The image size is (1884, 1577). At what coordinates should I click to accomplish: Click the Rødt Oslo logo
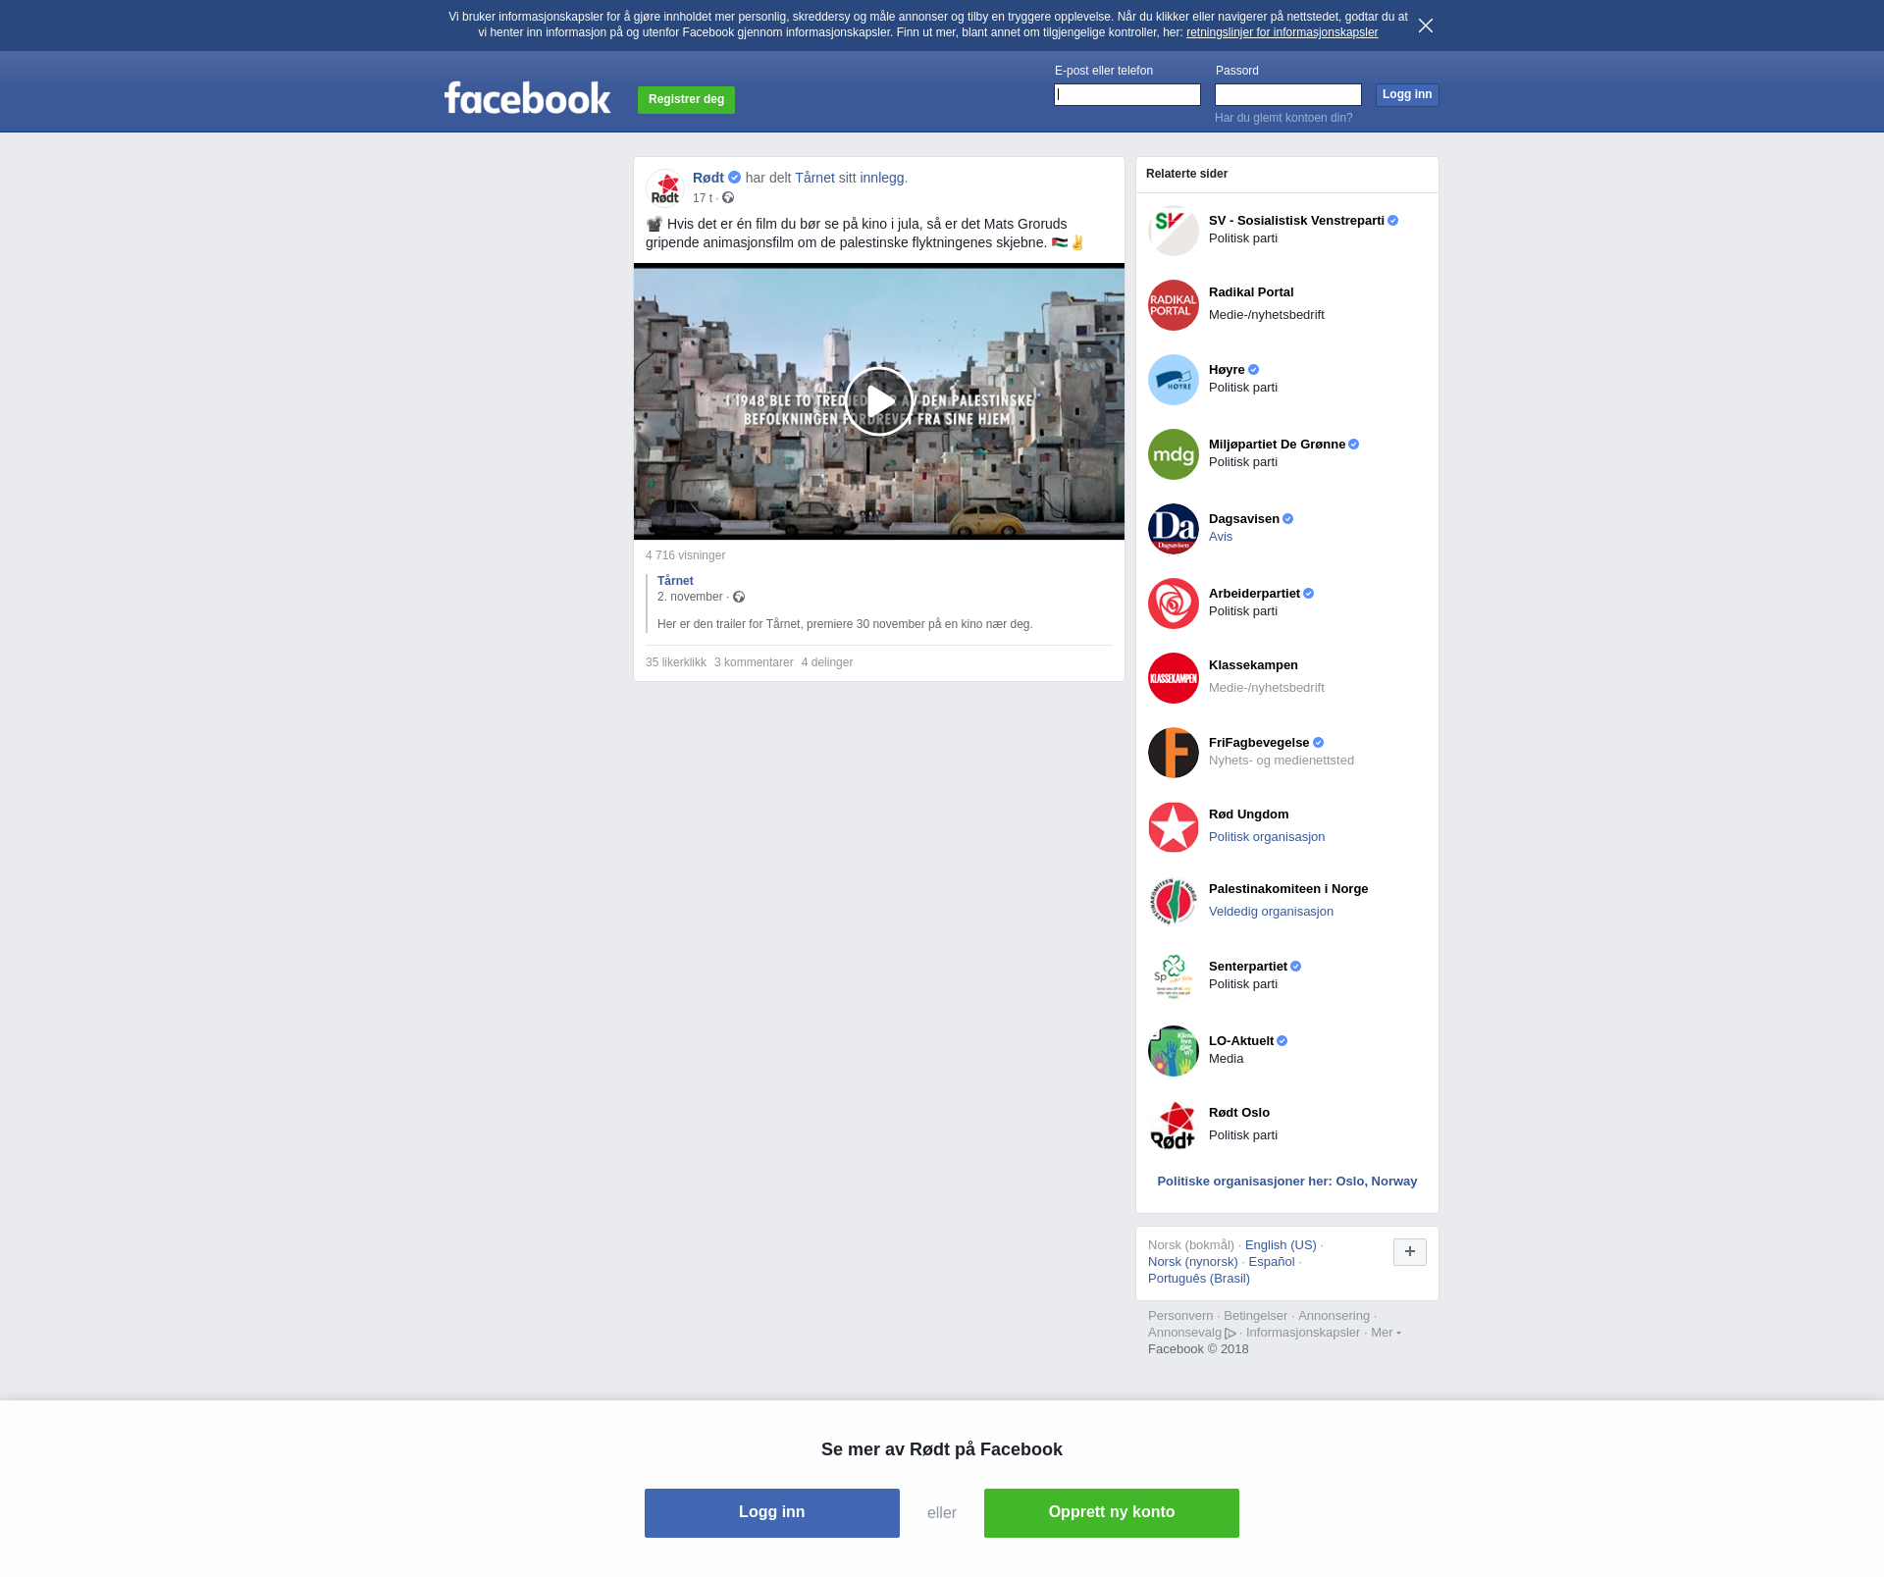[1174, 1126]
